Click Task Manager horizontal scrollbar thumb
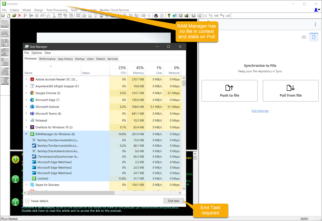This screenshot has width=322, height=221. [71, 193]
